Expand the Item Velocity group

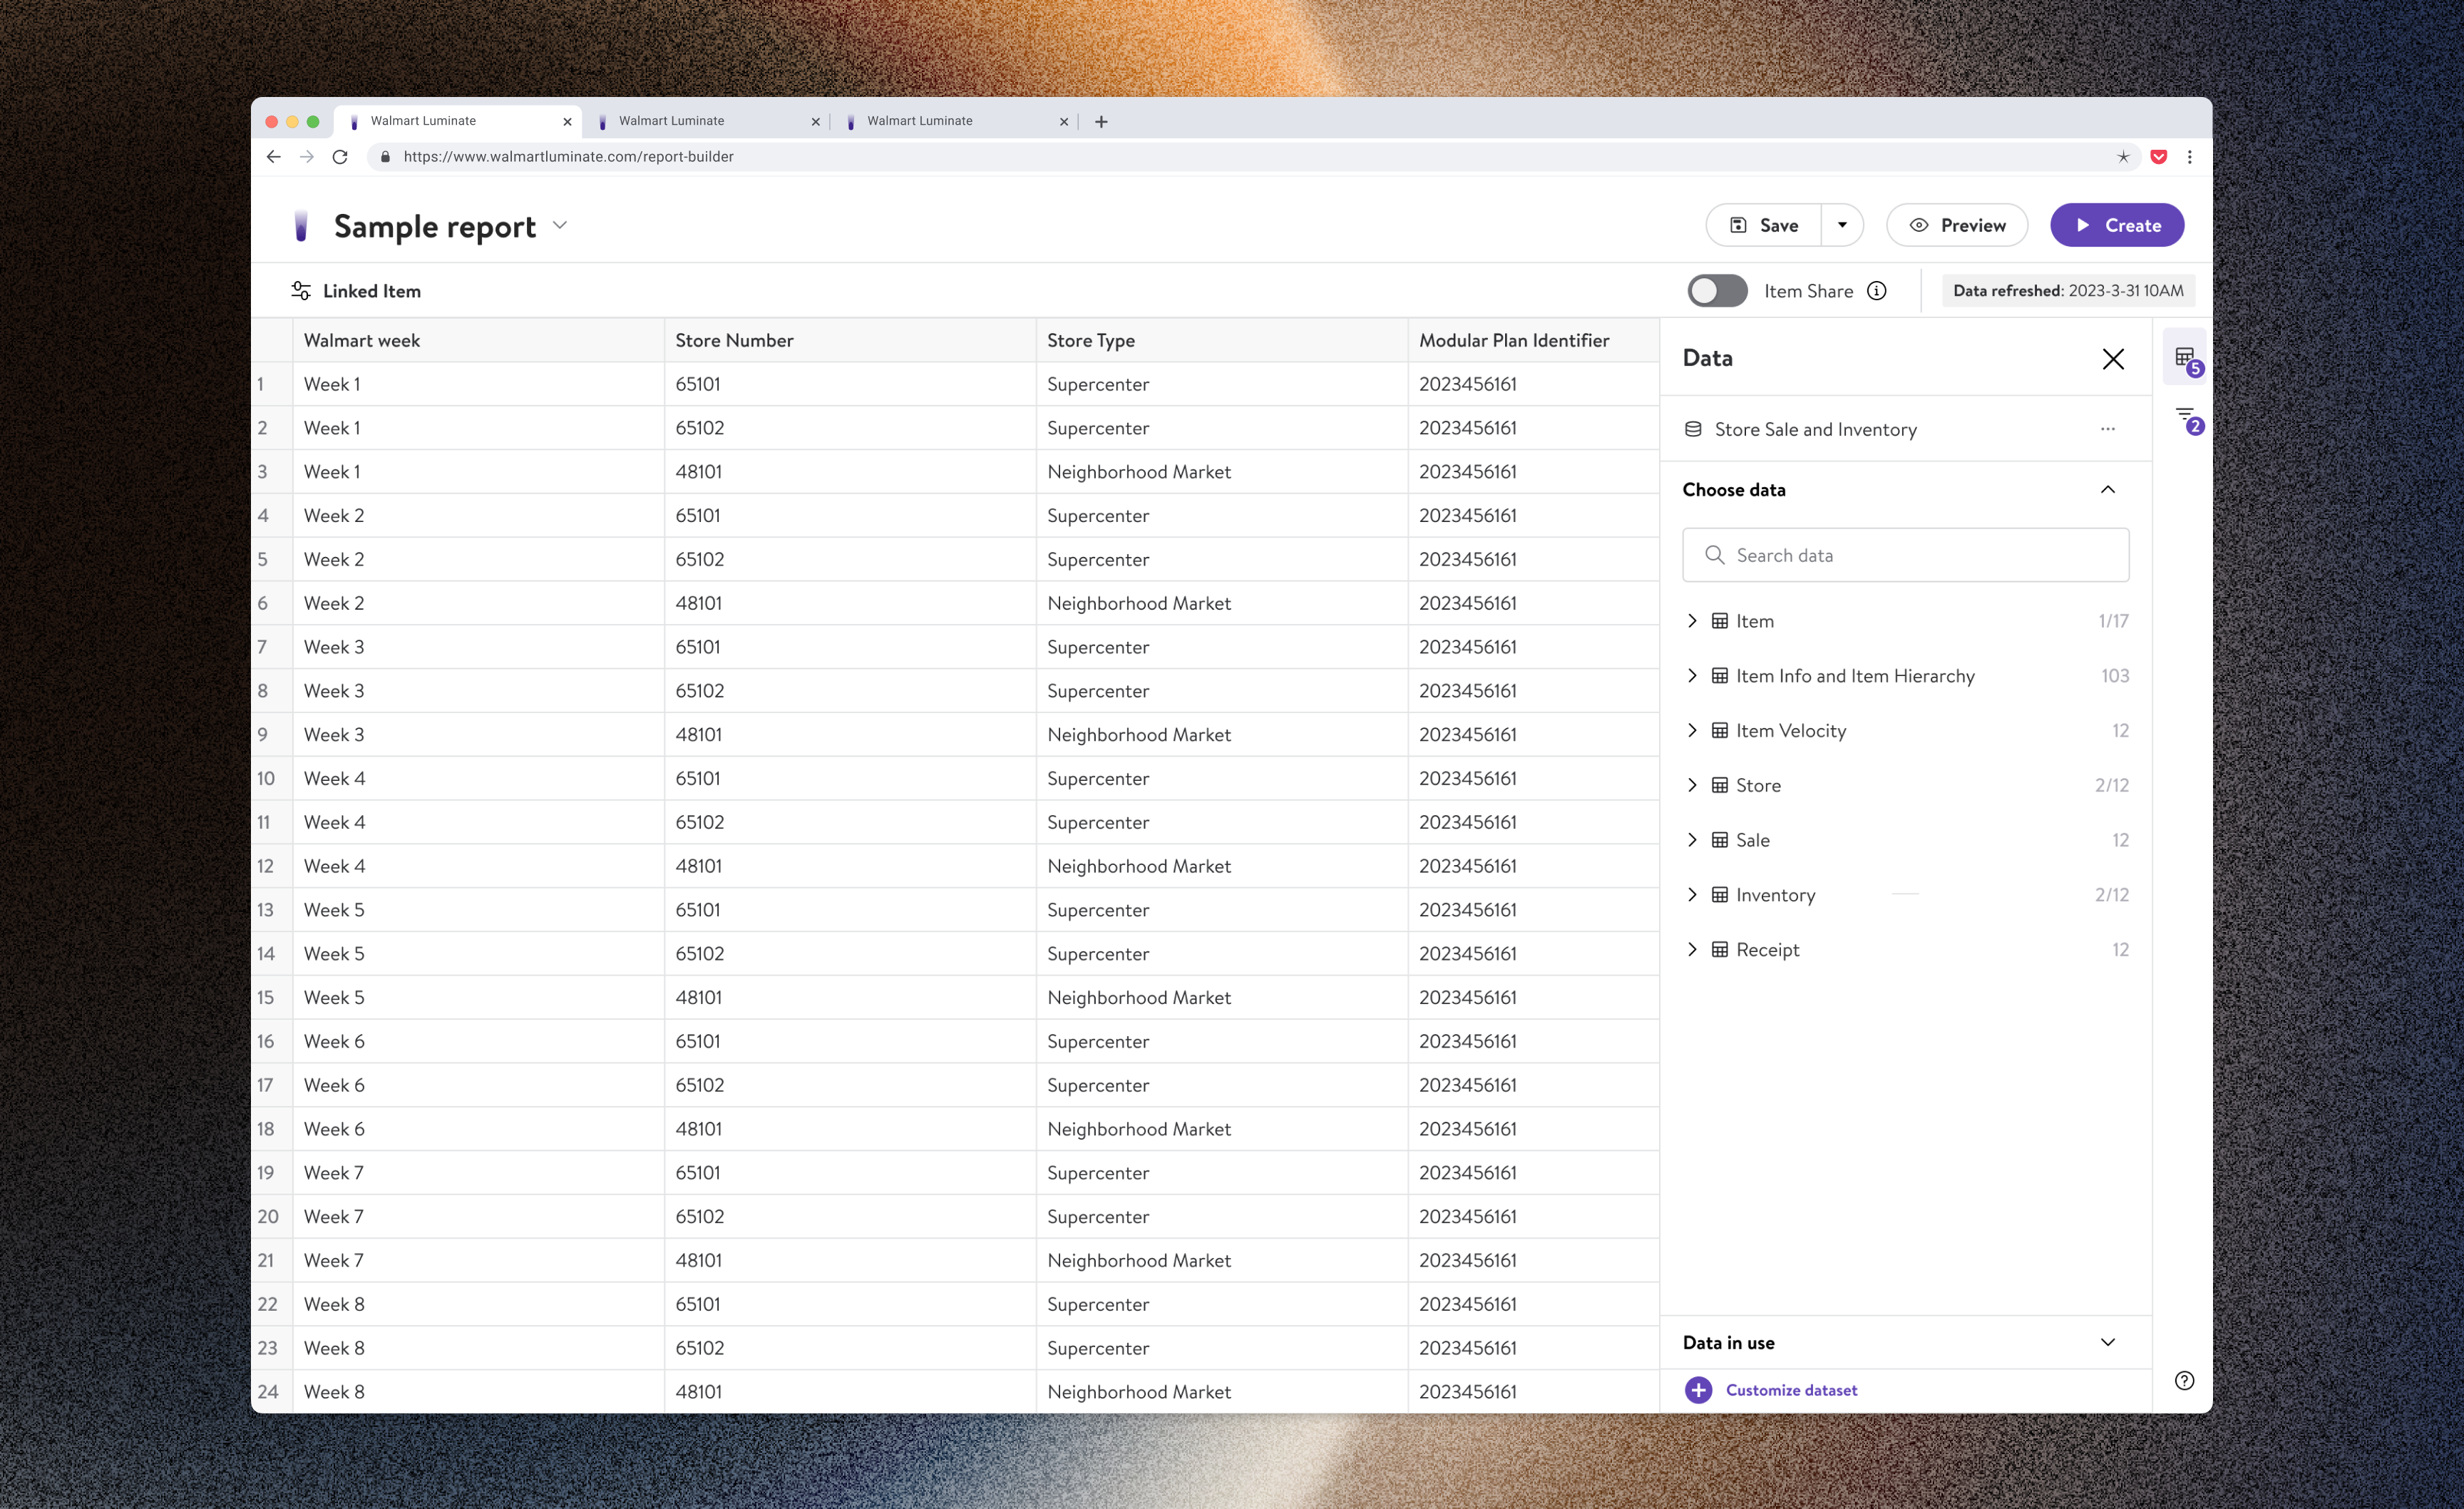pyautogui.click(x=1692, y=730)
